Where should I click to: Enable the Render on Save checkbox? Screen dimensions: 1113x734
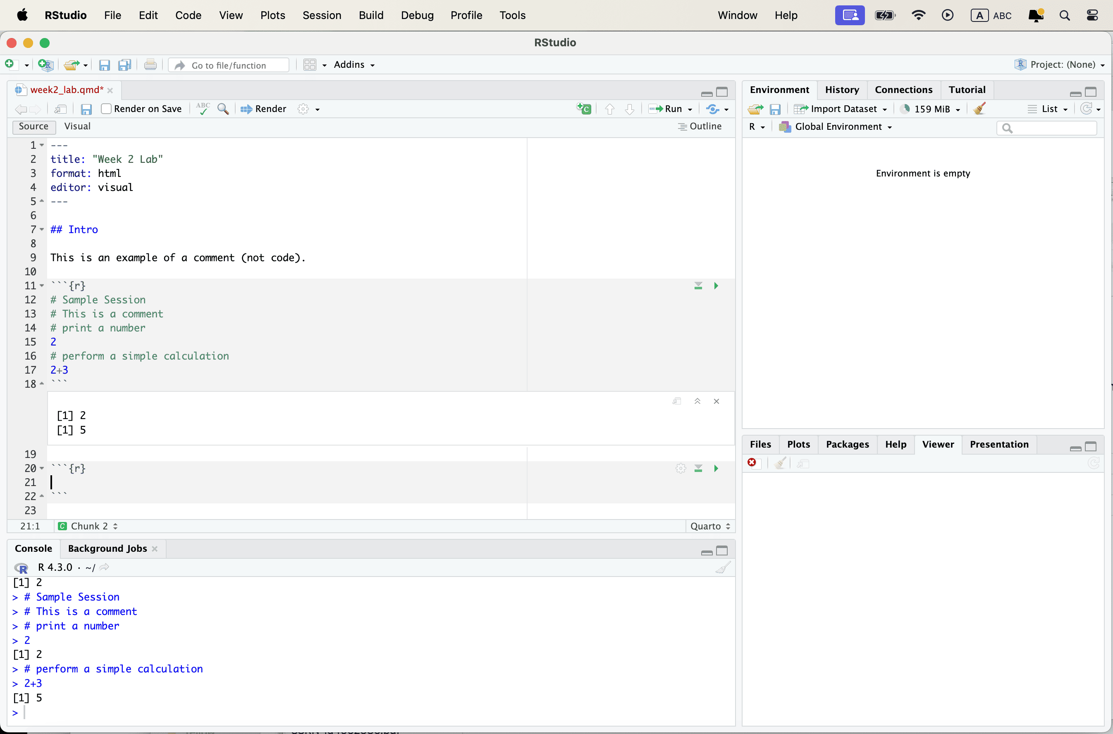[106, 109]
